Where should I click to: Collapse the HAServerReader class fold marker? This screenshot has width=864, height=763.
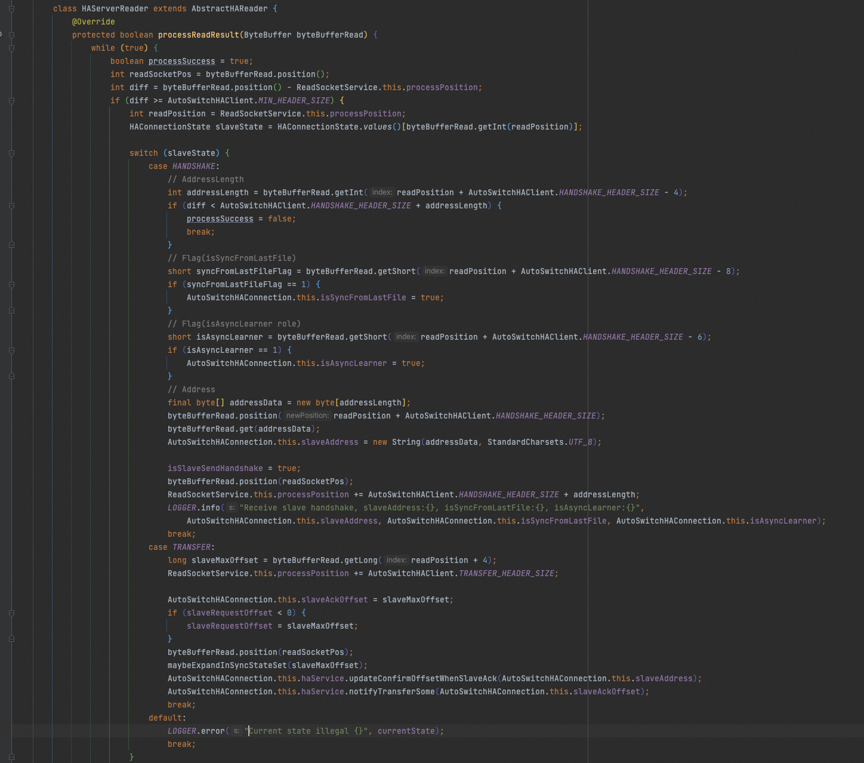pyautogui.click(x=11, y=9)
